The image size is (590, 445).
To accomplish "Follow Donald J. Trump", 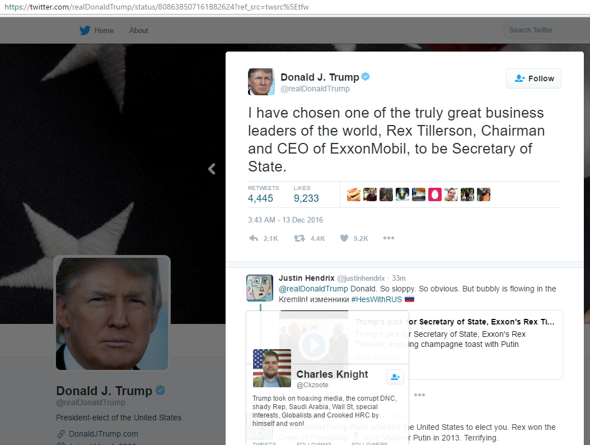I will pyautogui.click(x=533, y=78).
